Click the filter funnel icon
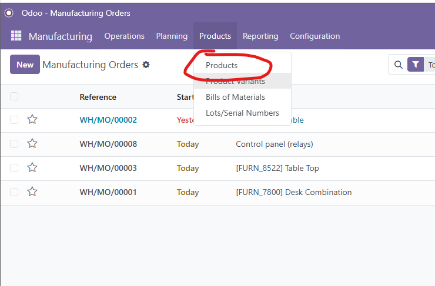Image resolution: width=435 pixels, height=286 pixels. (416, 65)
